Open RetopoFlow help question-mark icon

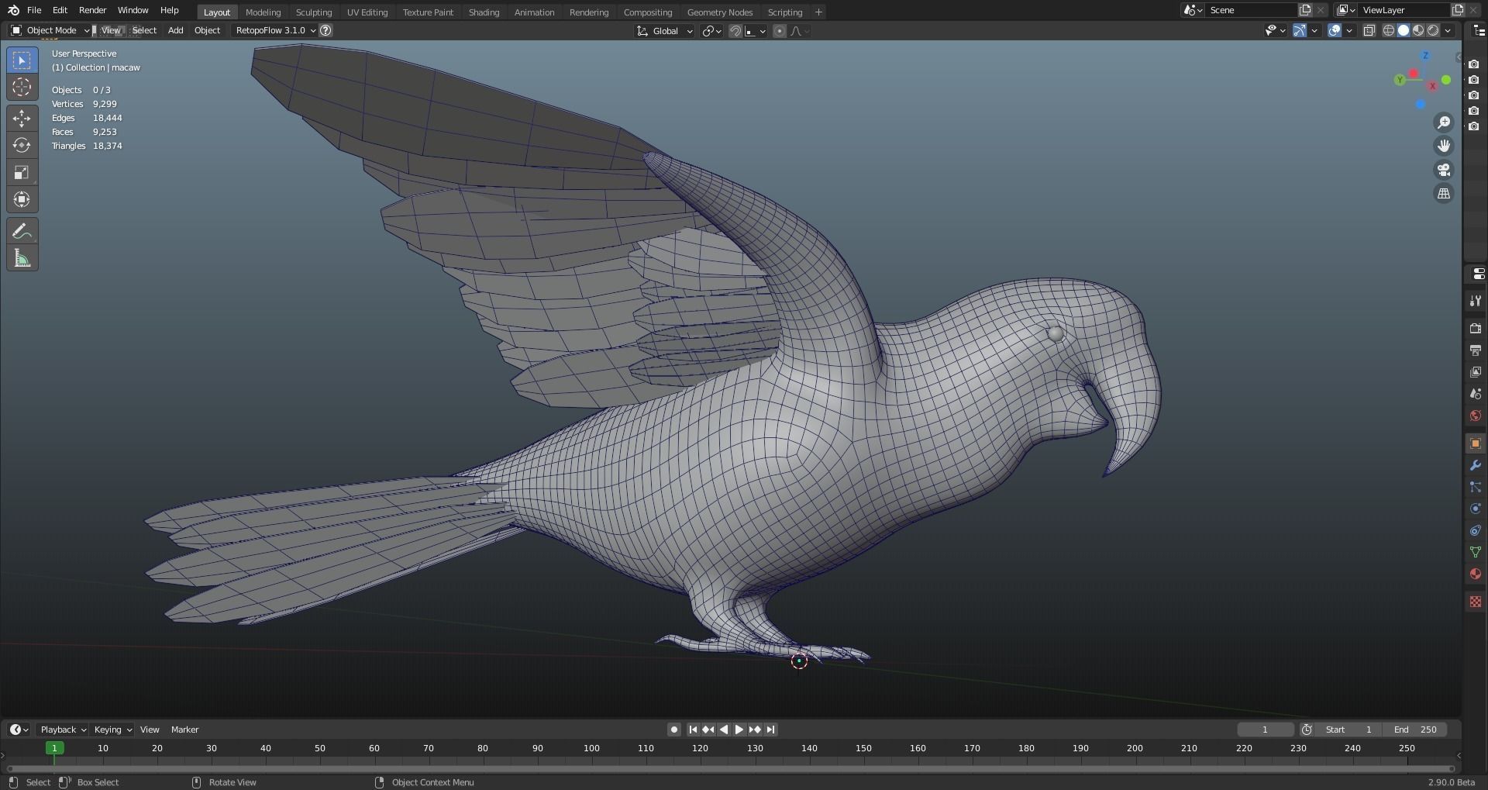326,30
